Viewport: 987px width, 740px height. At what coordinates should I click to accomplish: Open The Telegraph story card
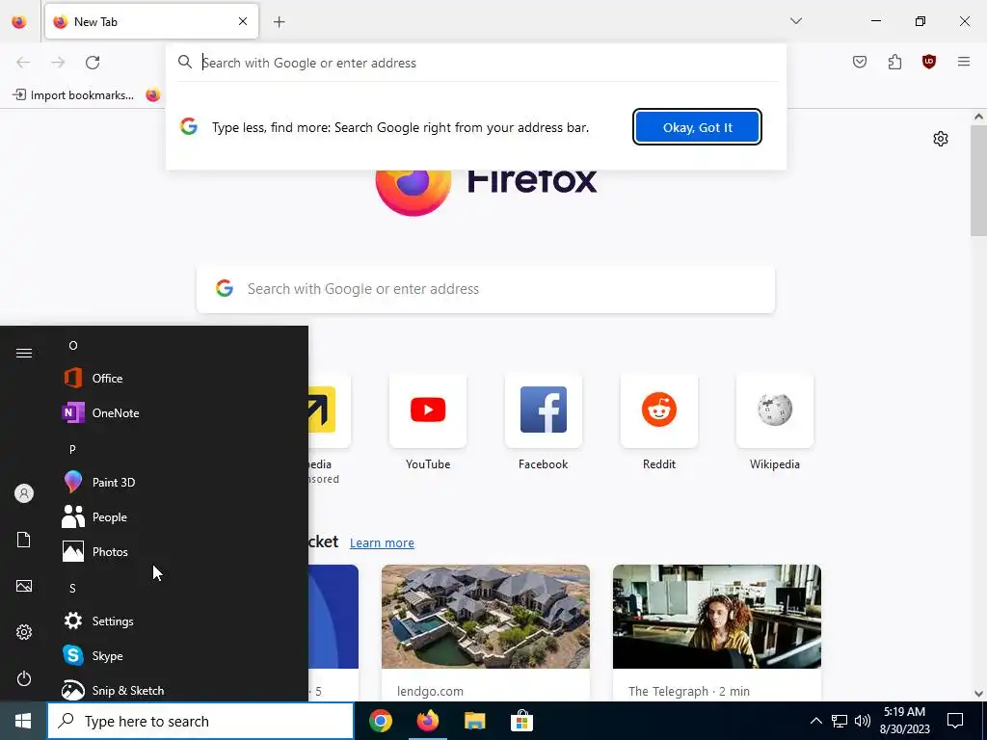coord(717,632)
